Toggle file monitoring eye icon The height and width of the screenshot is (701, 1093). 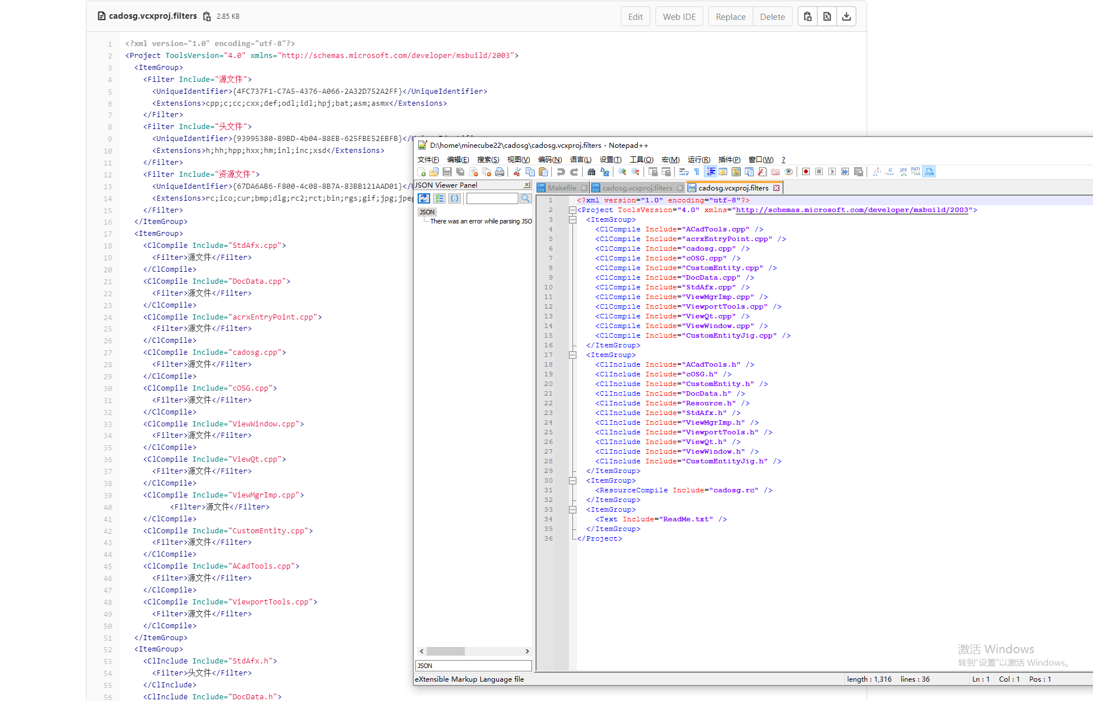click(789, 172)
